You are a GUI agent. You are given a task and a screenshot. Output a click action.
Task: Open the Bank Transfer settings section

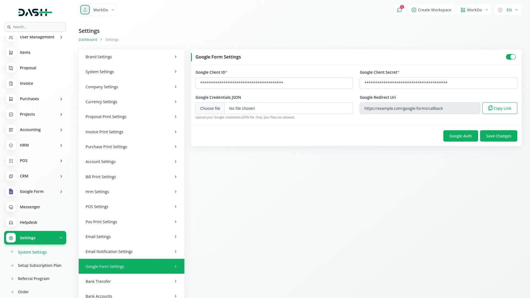pyautogui.click(x=131, y=281)
